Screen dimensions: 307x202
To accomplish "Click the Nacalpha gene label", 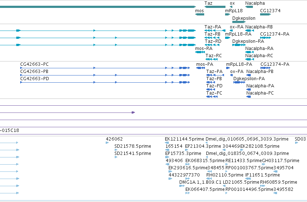I will coord(255,3).
